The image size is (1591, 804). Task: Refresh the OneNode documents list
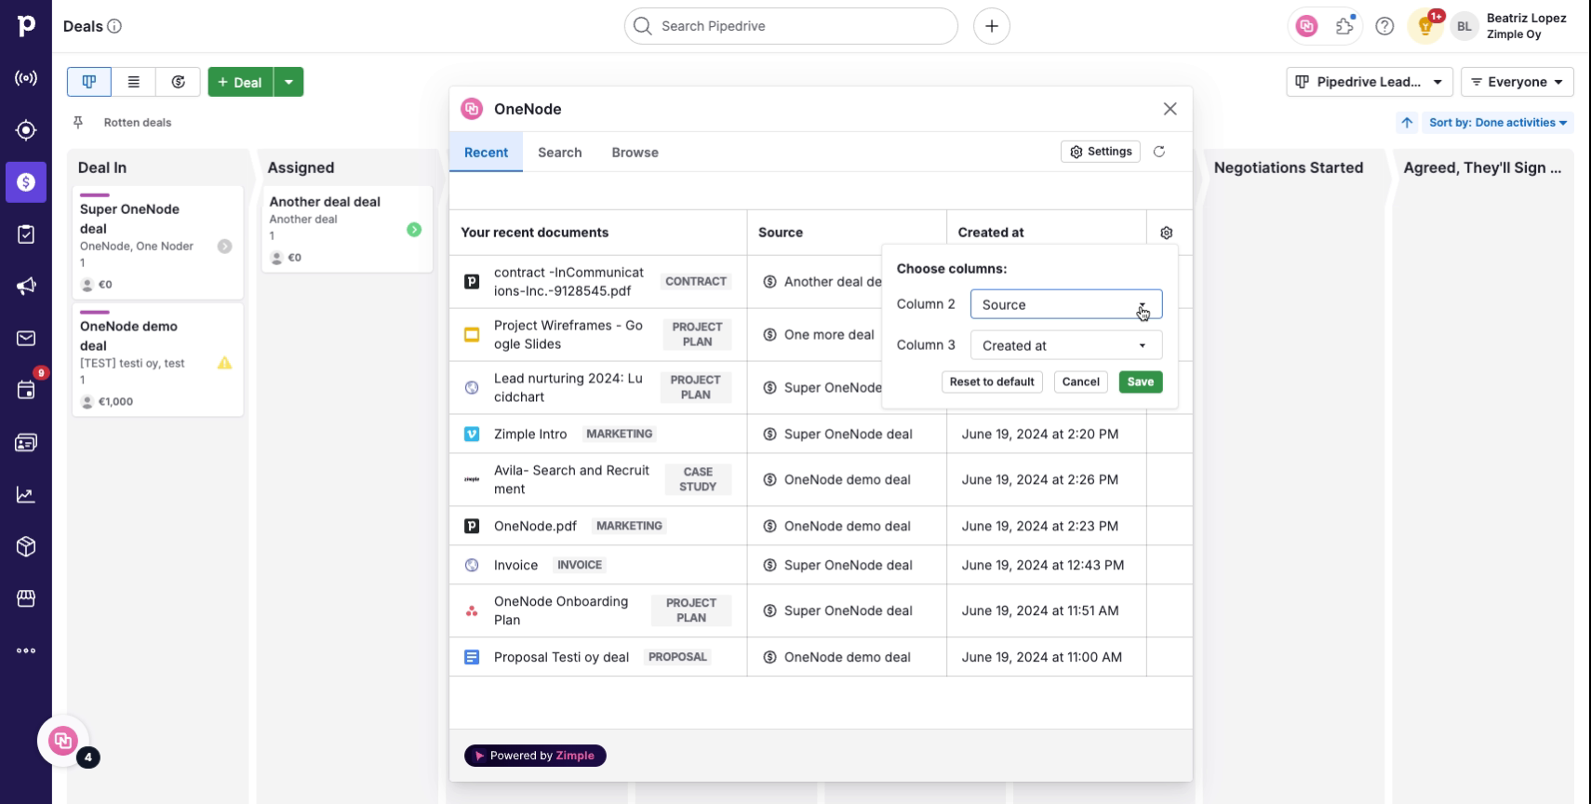[x=1159, y=152]
